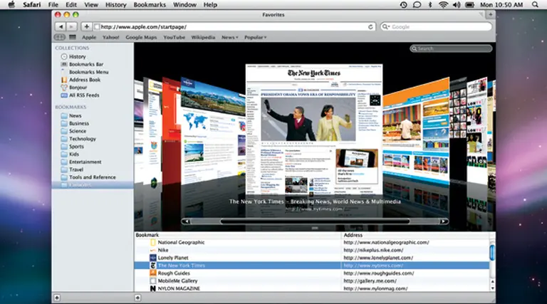Go back with the left arrow button
Viewport: 547px width, 304px height.
[61, 27]
